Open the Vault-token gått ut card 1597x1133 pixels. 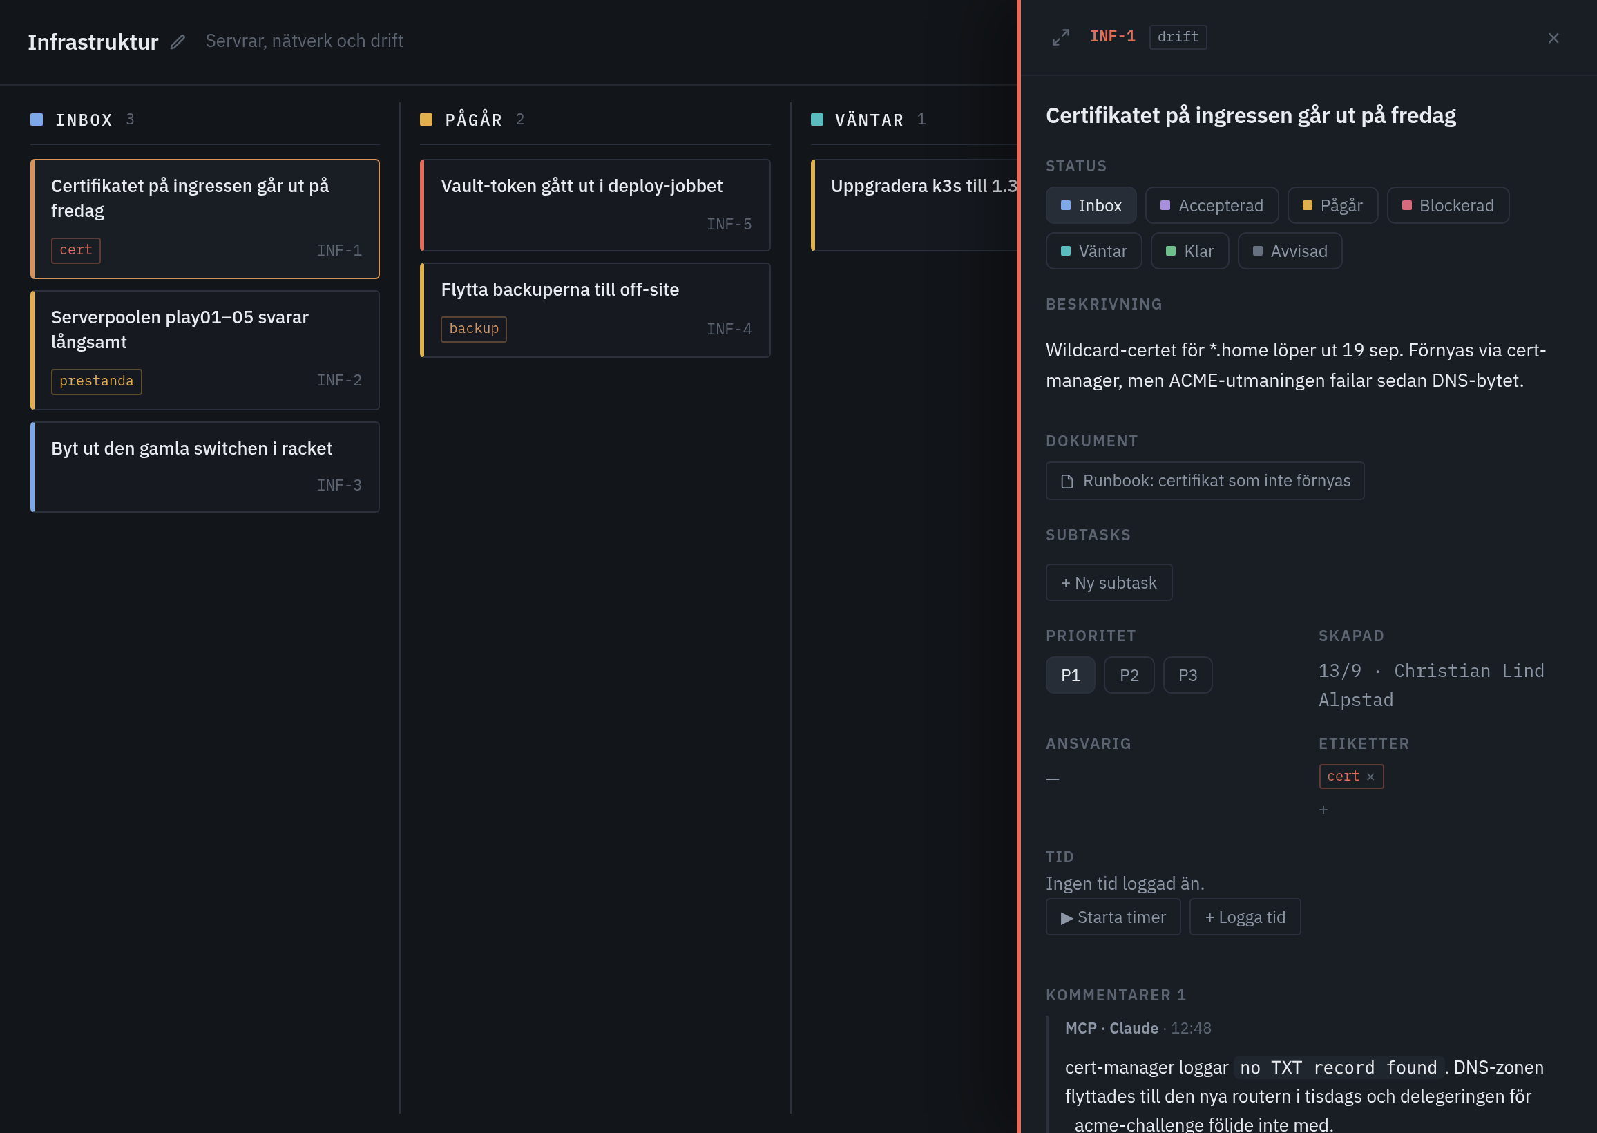click(595, 205)
